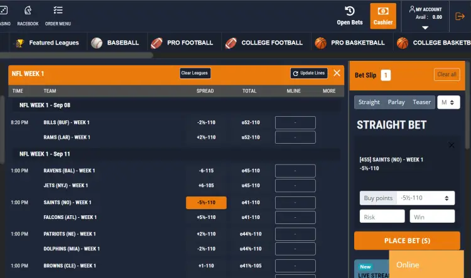Screen dimensions: 471x278
Task: Click the Risk input field
Action: point(382,217)
